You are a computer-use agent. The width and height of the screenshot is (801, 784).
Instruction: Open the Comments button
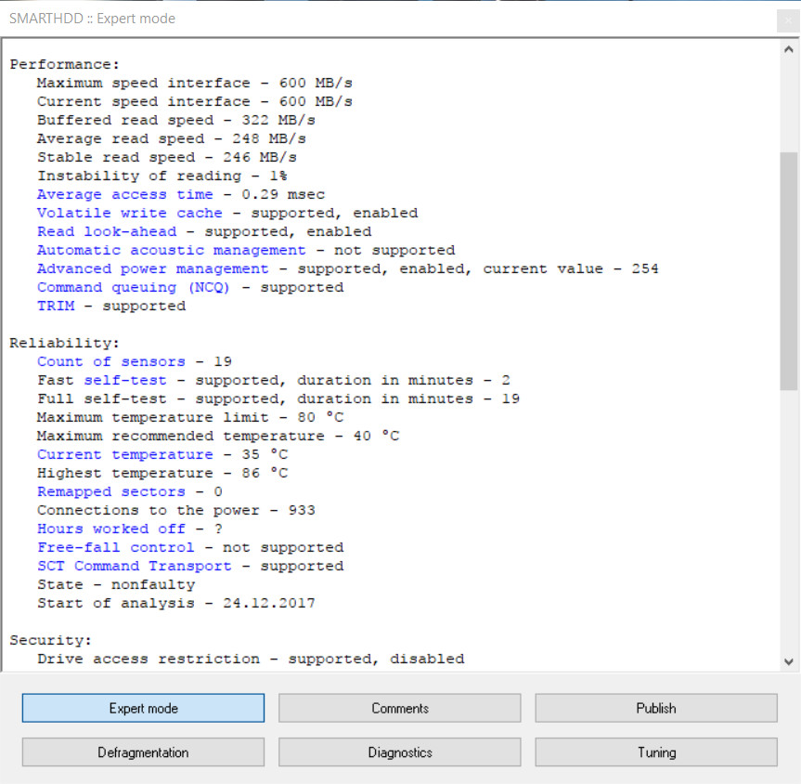click(x=399, y=708)
